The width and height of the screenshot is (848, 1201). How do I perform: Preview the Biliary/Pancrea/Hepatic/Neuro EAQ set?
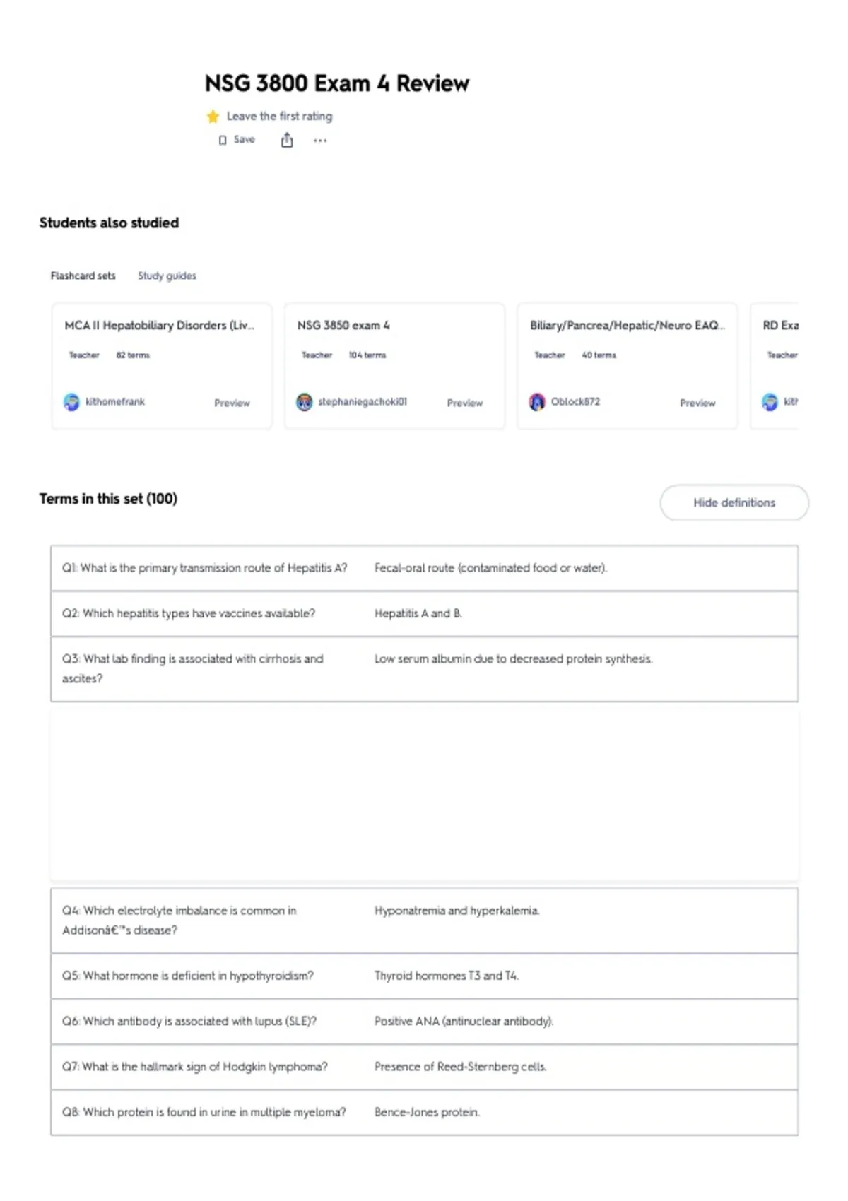(697, 403)
